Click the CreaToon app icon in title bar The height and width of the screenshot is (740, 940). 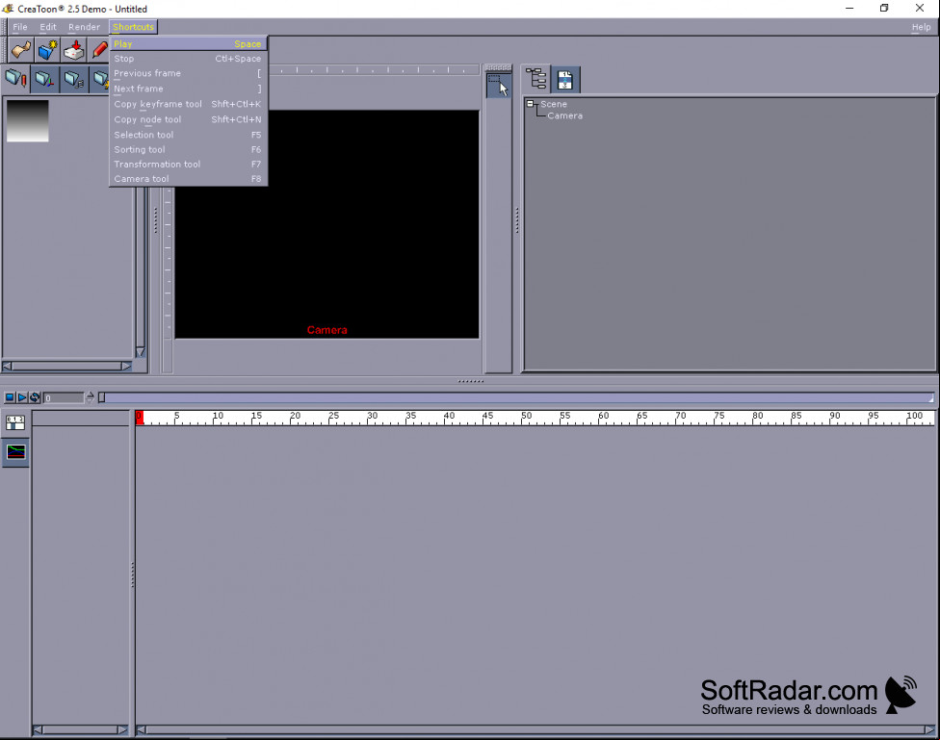pyautogui.click(x=9, y=9)
